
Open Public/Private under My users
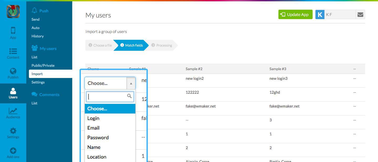[43, 65]
